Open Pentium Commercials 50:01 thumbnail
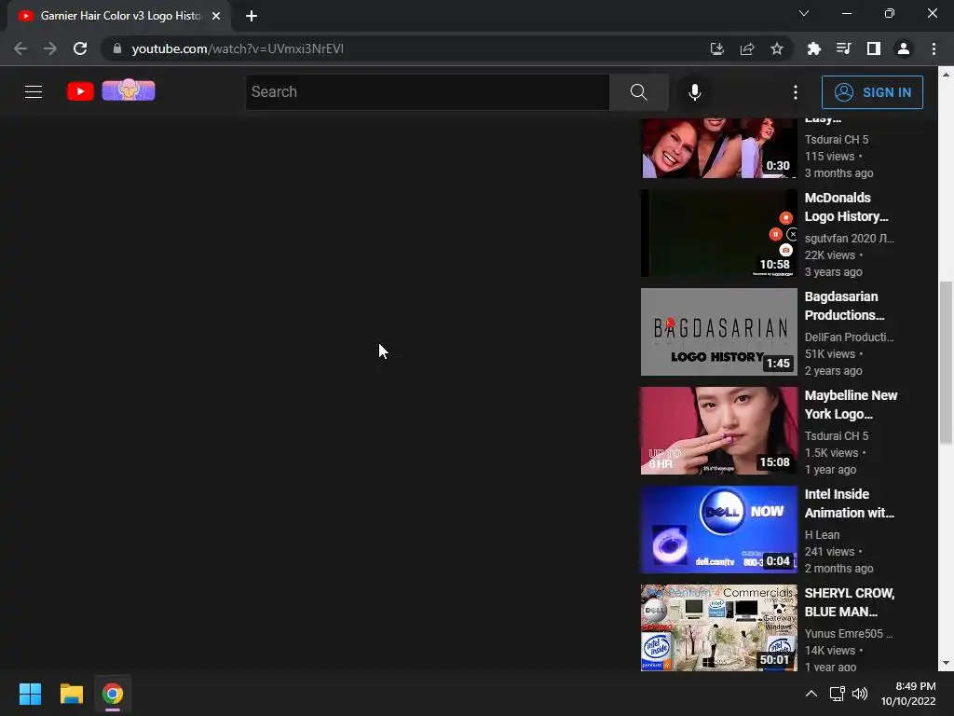The width and height of the screenshot is (954, 716). [718, 627]
